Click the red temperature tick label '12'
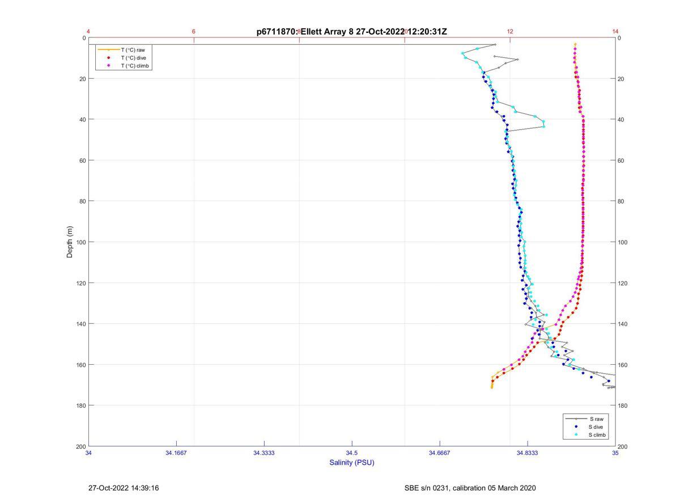This screenshot has width=680, height=502. click(510, 31)
